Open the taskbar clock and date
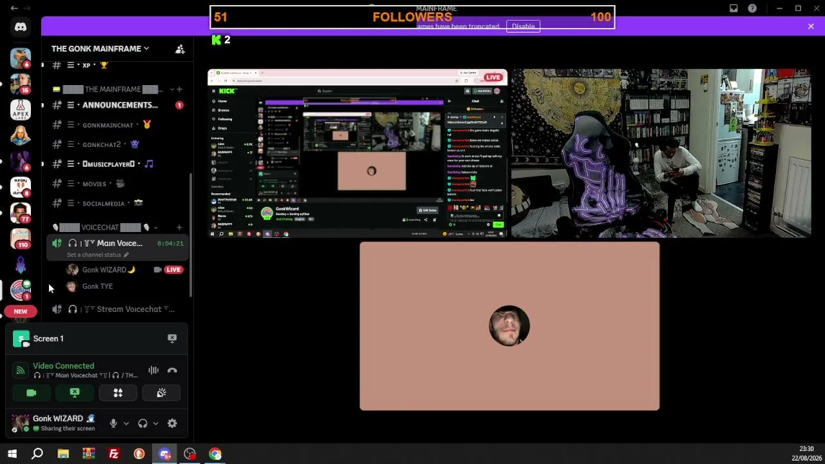Viewport: 825px width, 464px height. [806, 453]
